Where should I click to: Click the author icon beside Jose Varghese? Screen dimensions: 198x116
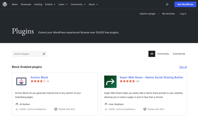point(106,104)
